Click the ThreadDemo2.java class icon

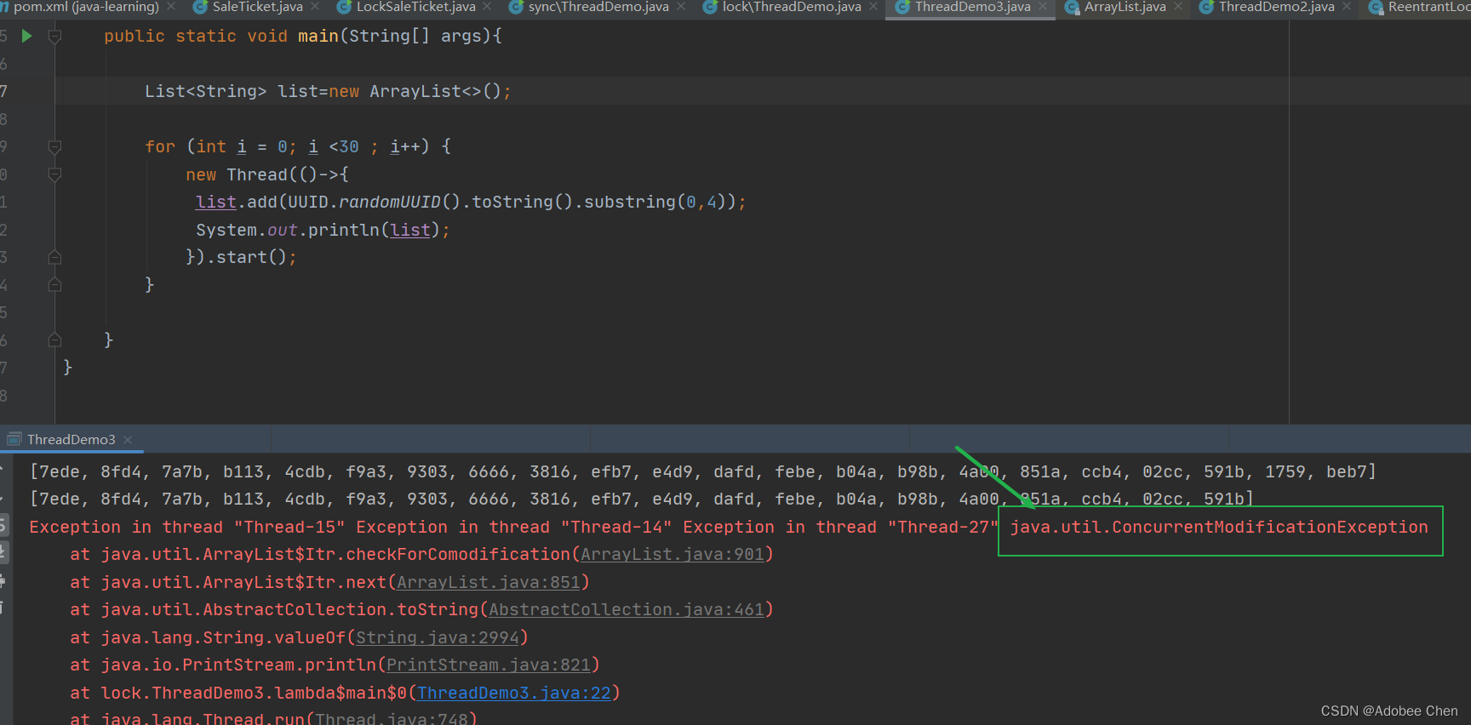(1206, 8)
